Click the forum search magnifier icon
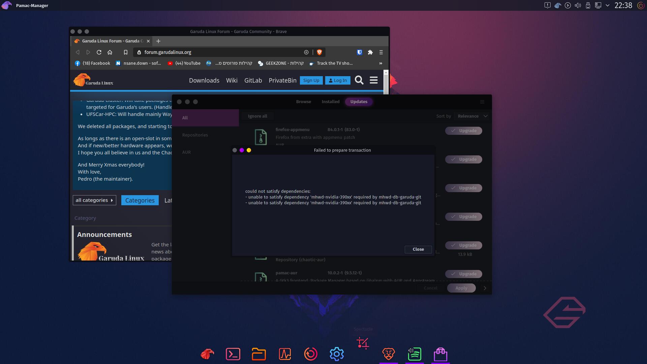This screenshot has height=364, width=647. pyautogui.click(x=359, y=80)
